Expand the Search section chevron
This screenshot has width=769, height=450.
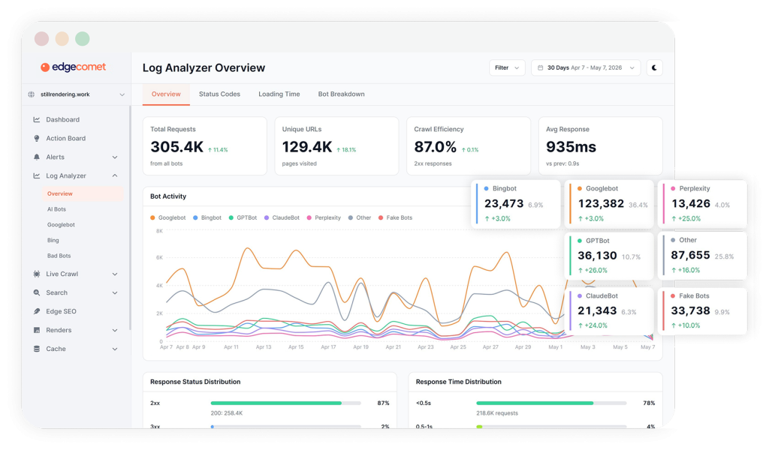point(115,292)
